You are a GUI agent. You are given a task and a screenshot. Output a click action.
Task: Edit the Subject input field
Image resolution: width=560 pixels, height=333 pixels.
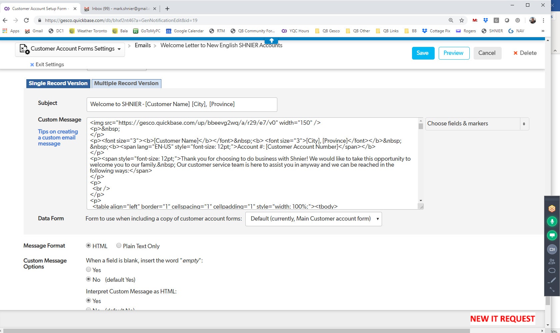tap(182, 104)
